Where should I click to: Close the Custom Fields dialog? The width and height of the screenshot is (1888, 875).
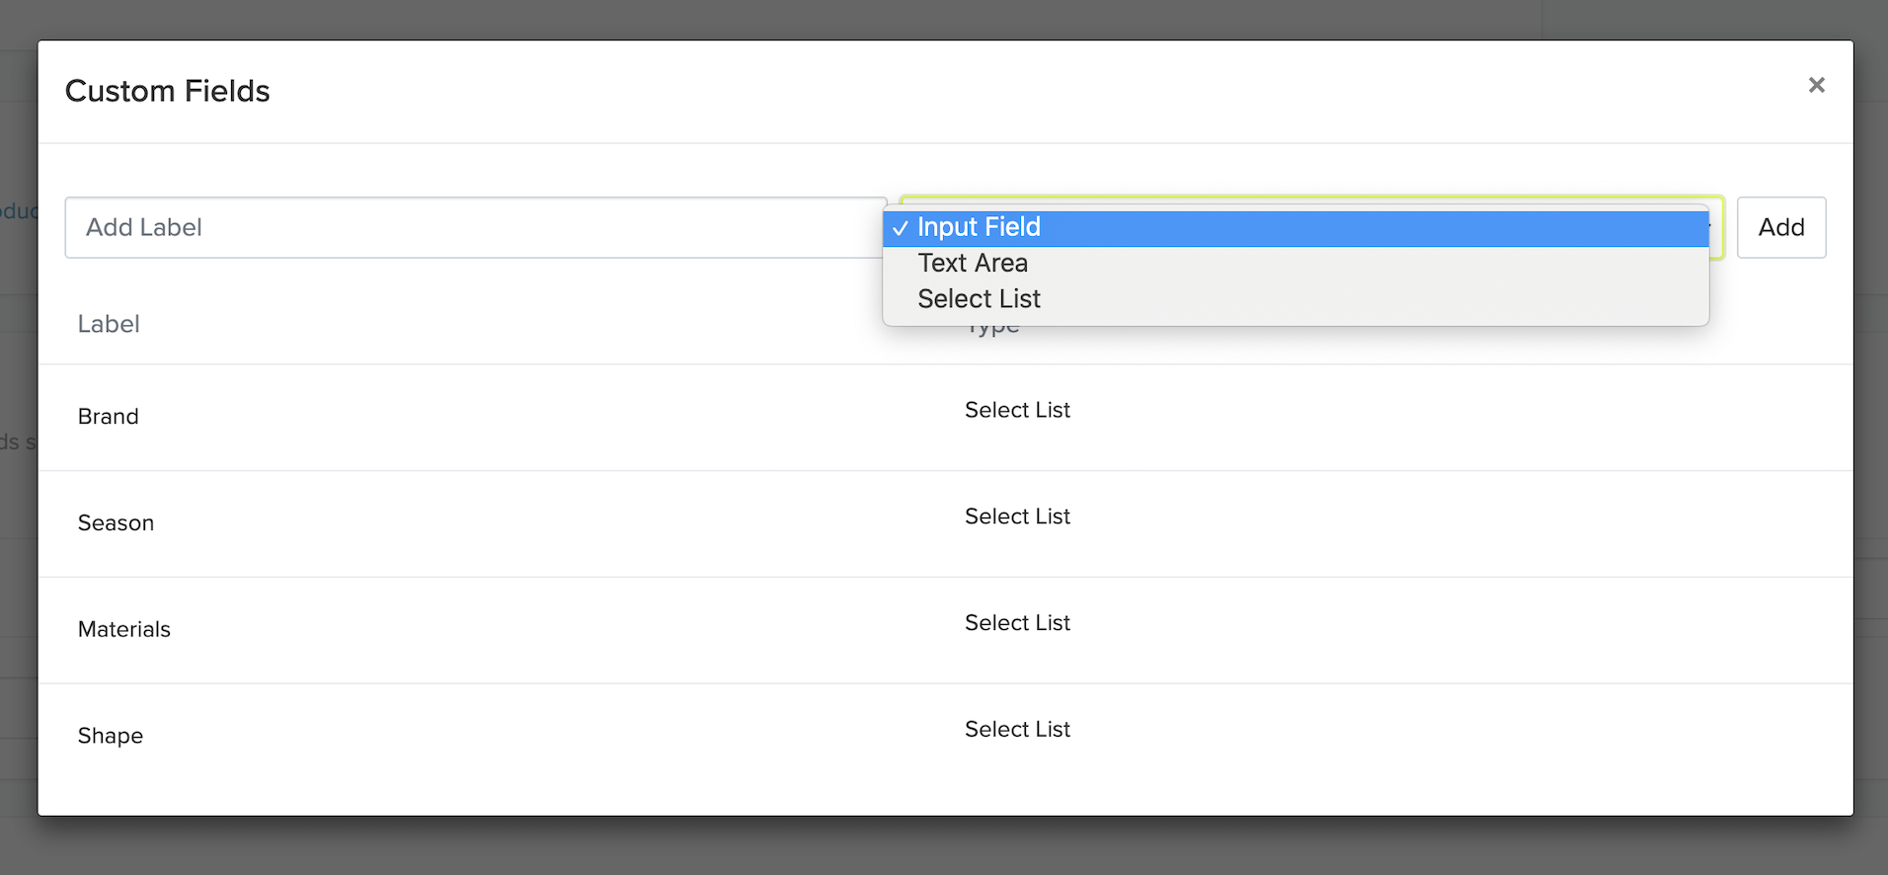pos(1816,86)
